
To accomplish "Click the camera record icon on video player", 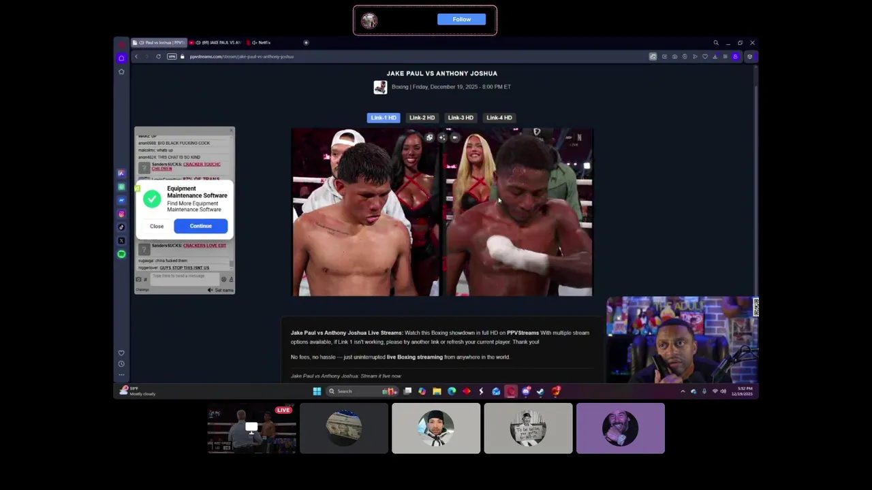I will tap(455, 137).
